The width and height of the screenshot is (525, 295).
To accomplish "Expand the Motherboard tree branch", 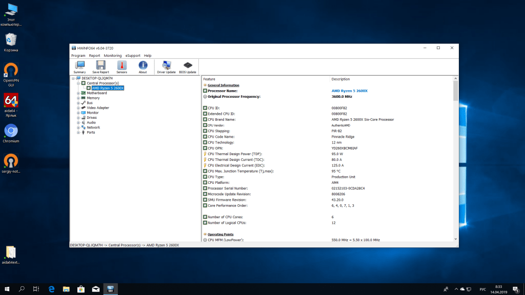I will 78,93.
